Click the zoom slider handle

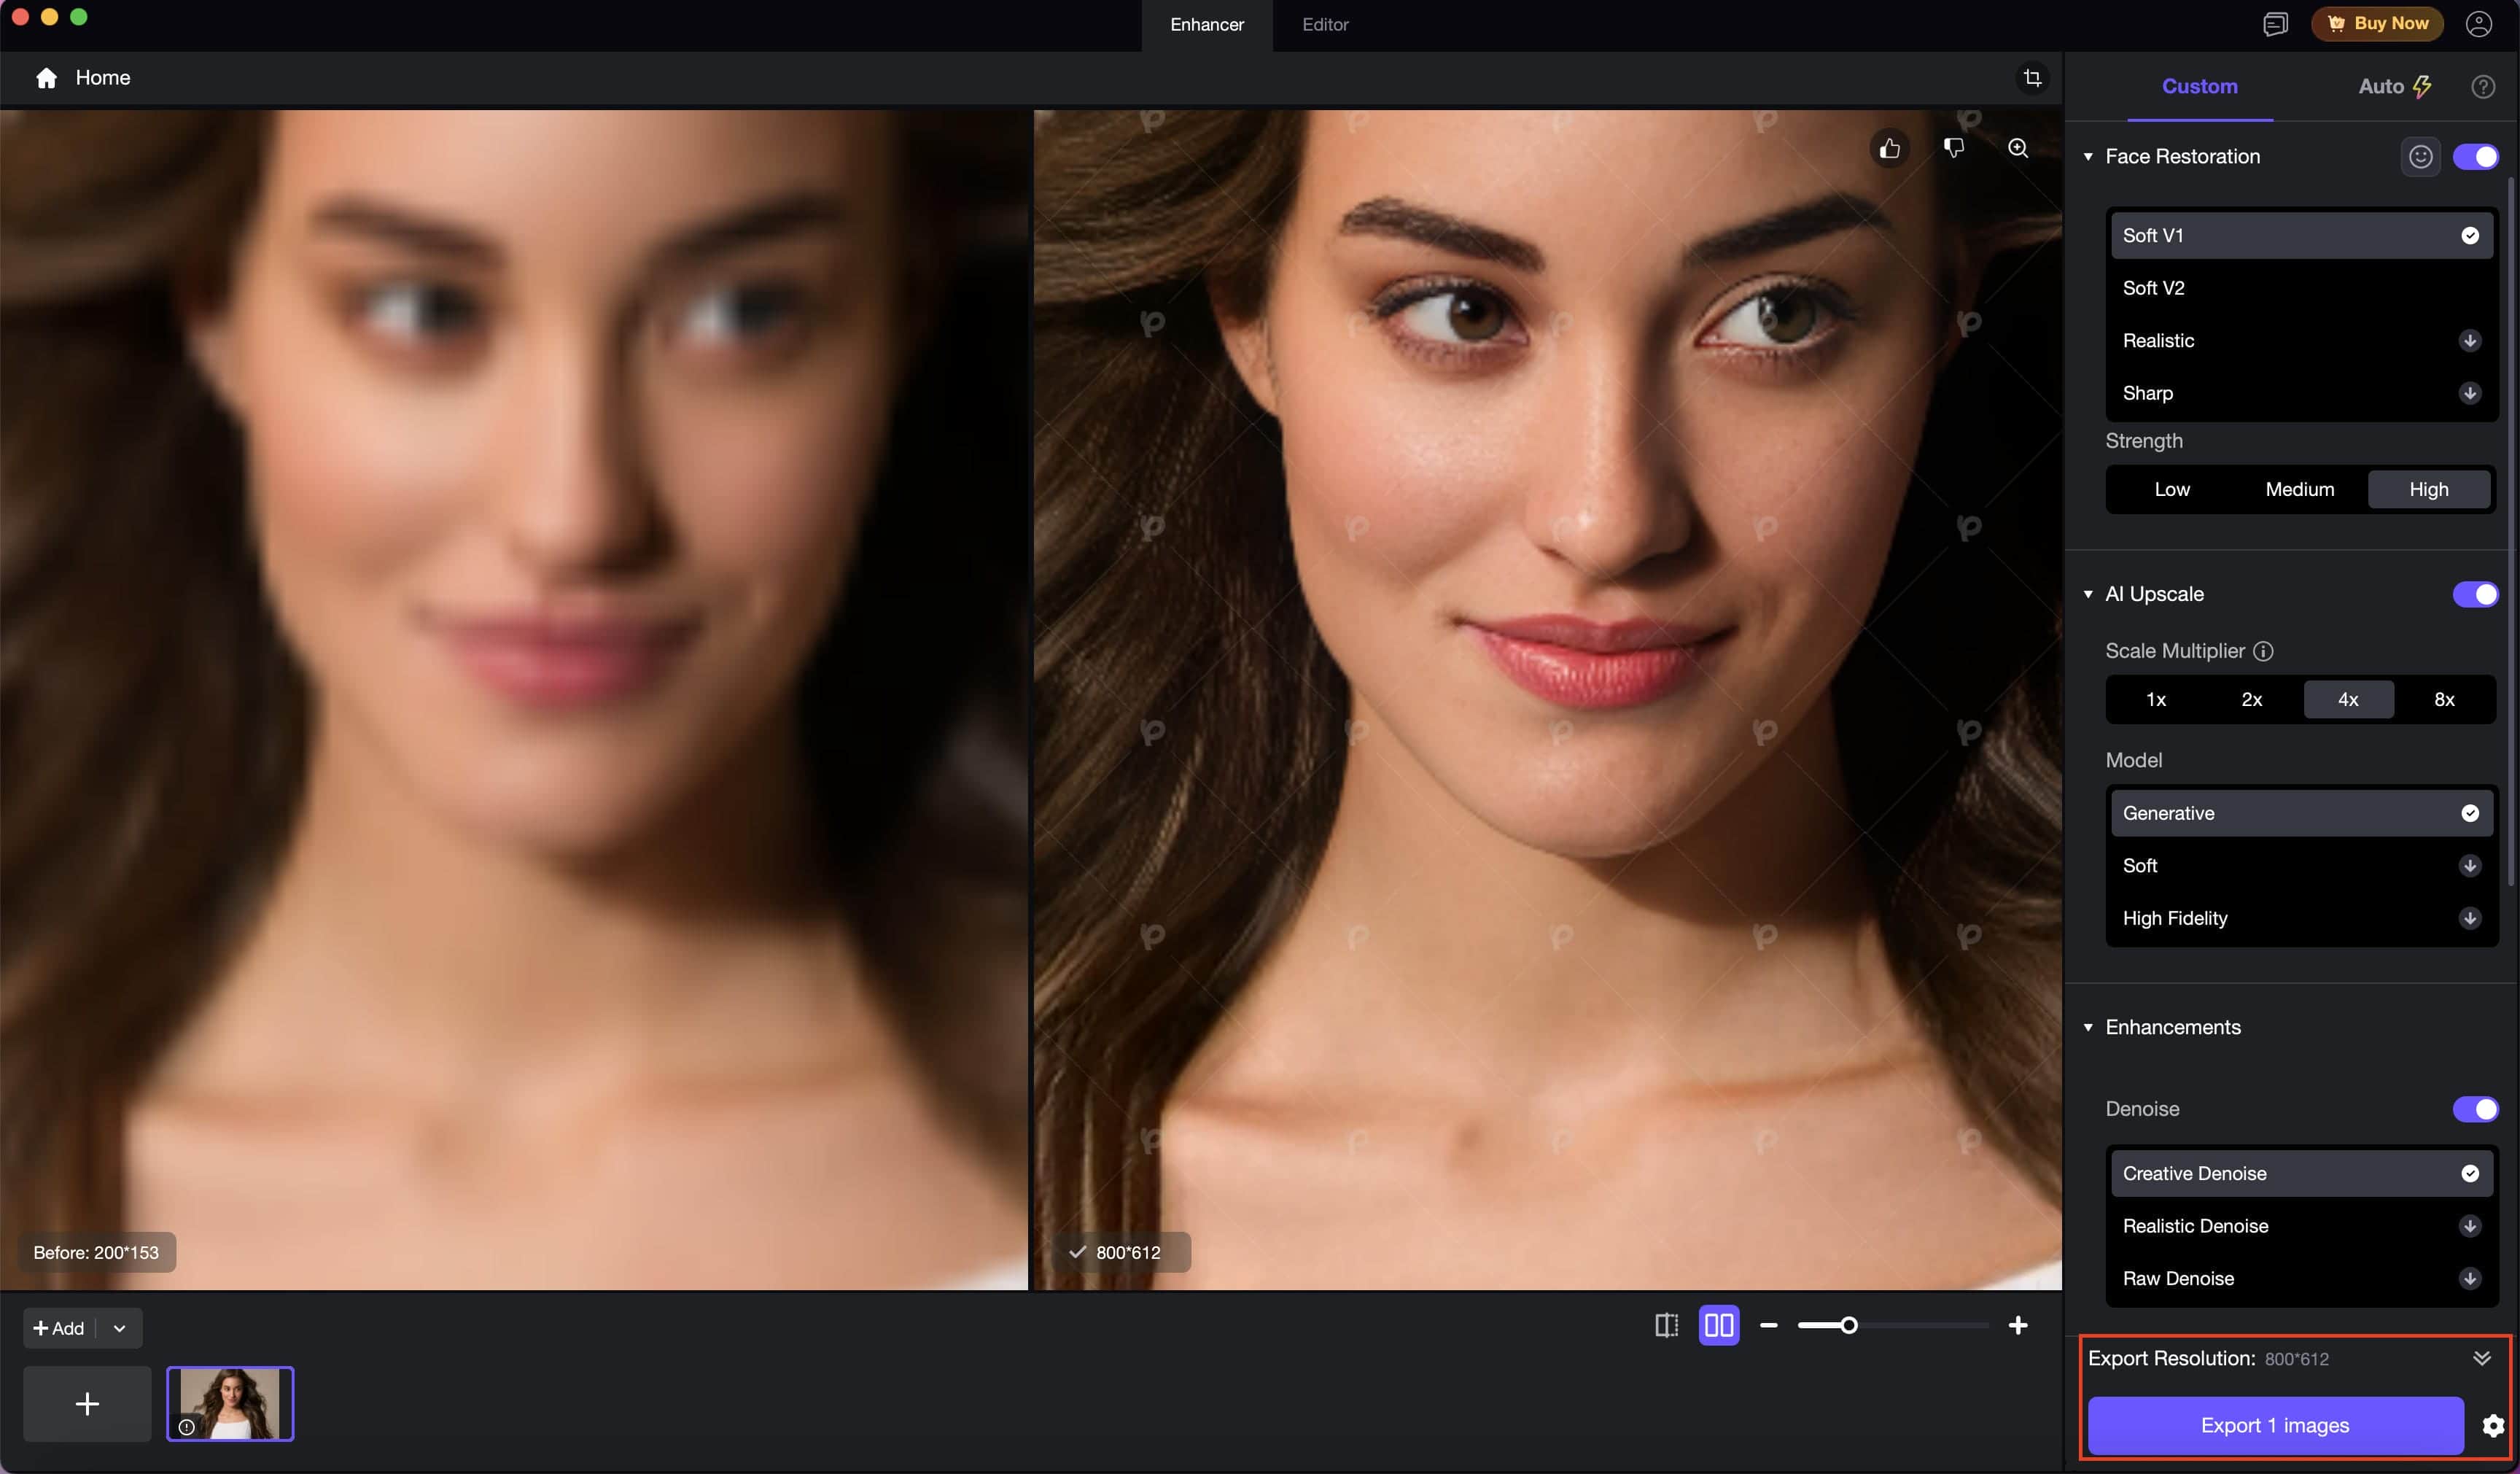[1848, 1325]
